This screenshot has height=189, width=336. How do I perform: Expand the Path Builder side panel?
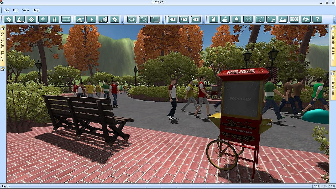pyautogui.click(x=333, y=85)
